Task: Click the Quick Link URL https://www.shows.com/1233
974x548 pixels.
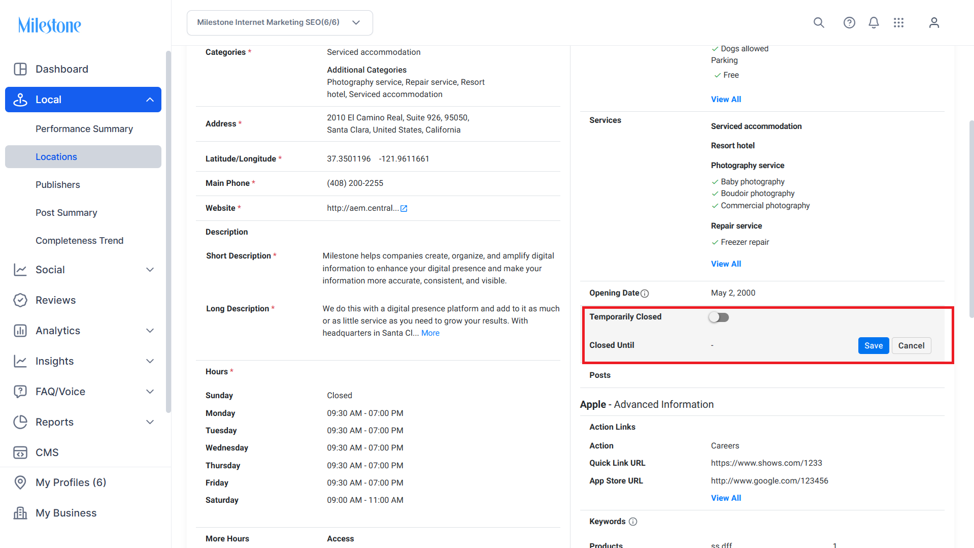Action: tap(766, 463)
